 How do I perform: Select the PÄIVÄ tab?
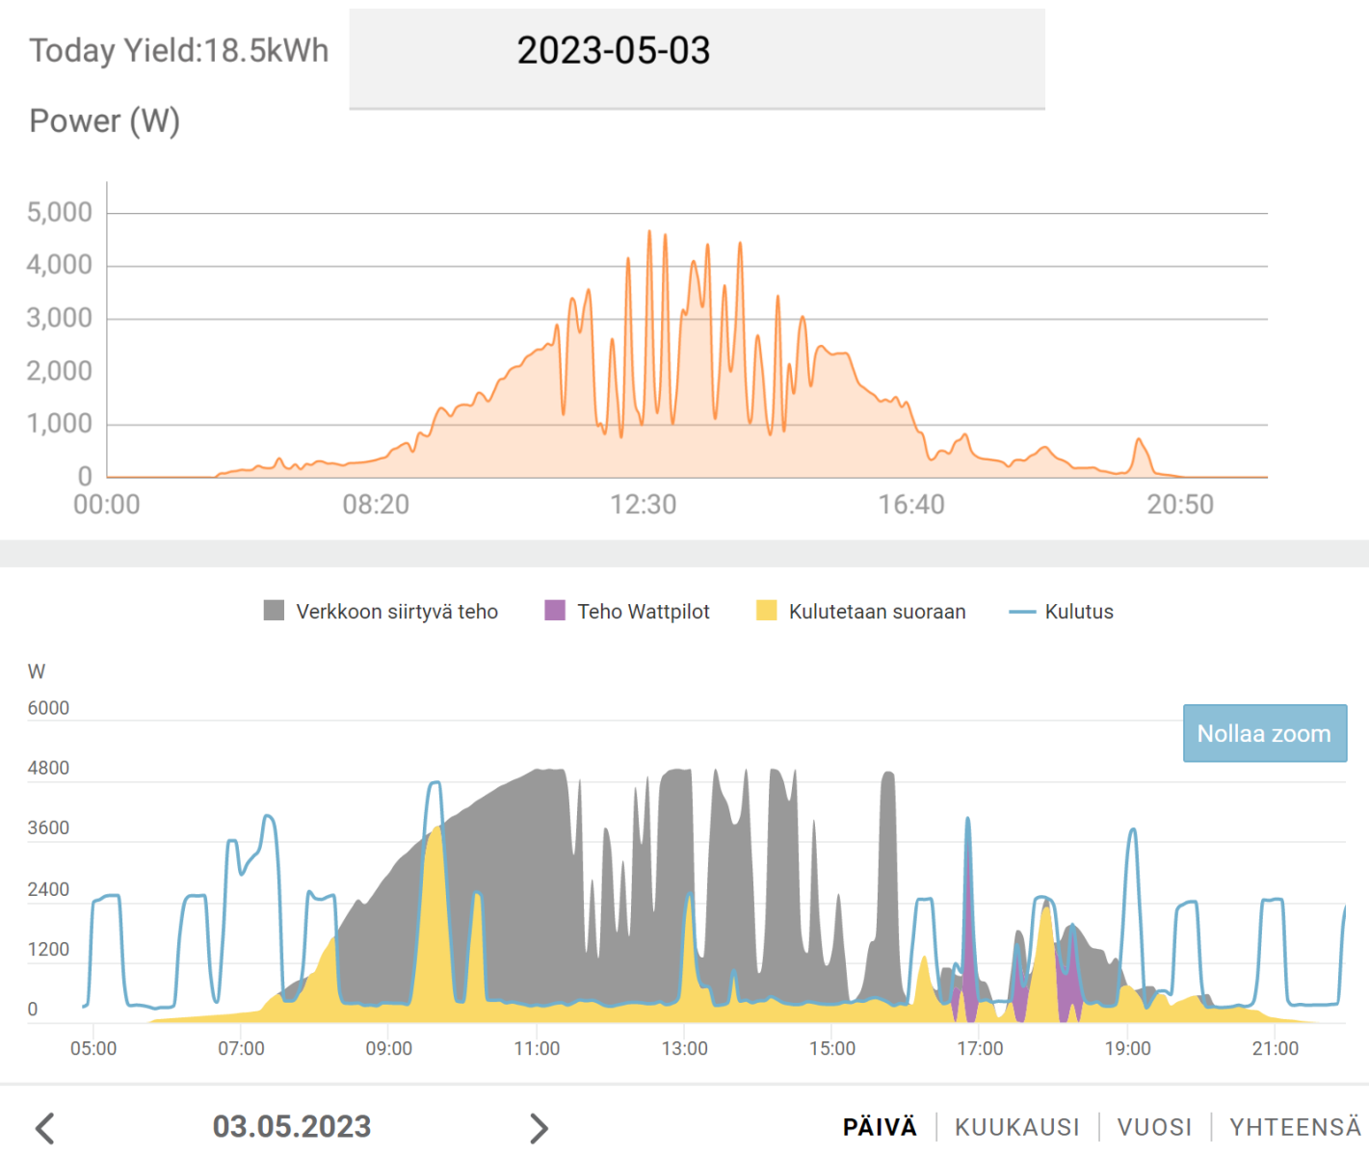coord(880,1127)
